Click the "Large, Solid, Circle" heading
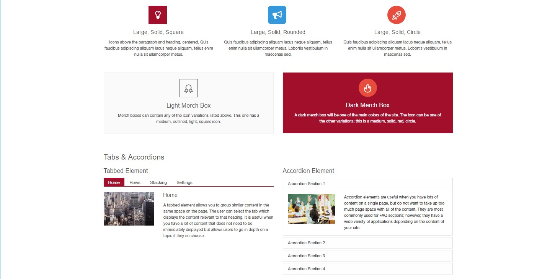This screenshot has height=279, width=555. [397, 32]
